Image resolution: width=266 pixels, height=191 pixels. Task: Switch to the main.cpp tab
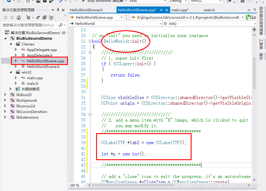180,10
